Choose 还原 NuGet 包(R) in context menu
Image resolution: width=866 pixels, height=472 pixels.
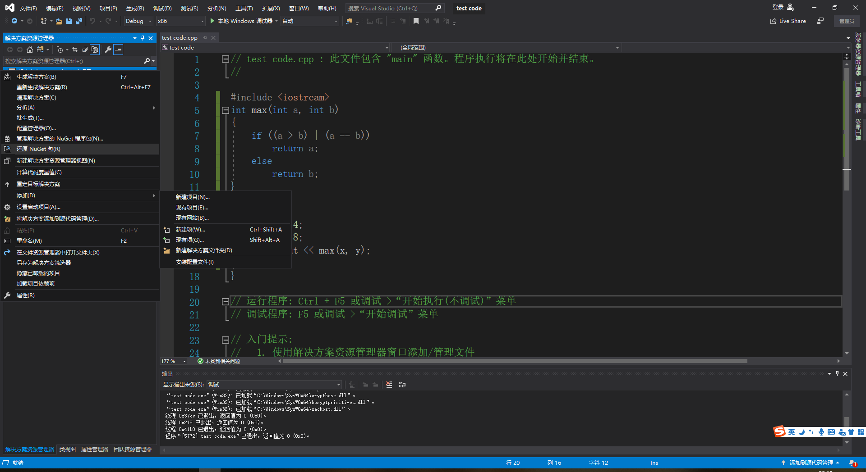coord(38,149)
